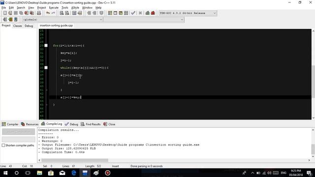The height and width of the screenshot is (177, 315).
Task: Click the Debug checkmark toolbar icon
Action: [x=133, y=13]
